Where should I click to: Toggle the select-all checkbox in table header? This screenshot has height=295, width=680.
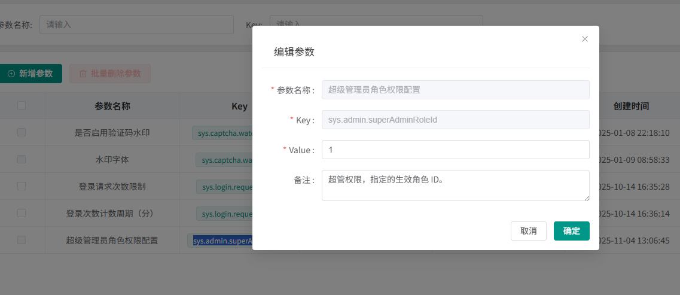click(x=22, y=106)
